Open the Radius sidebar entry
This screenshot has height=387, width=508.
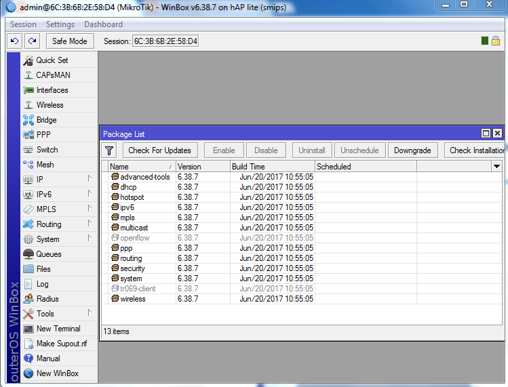click(x=59, y=299)
